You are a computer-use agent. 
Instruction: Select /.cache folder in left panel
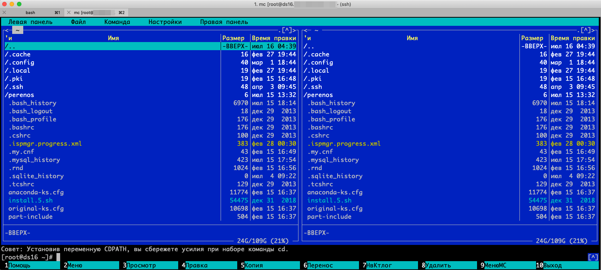[x=151, y=54]
